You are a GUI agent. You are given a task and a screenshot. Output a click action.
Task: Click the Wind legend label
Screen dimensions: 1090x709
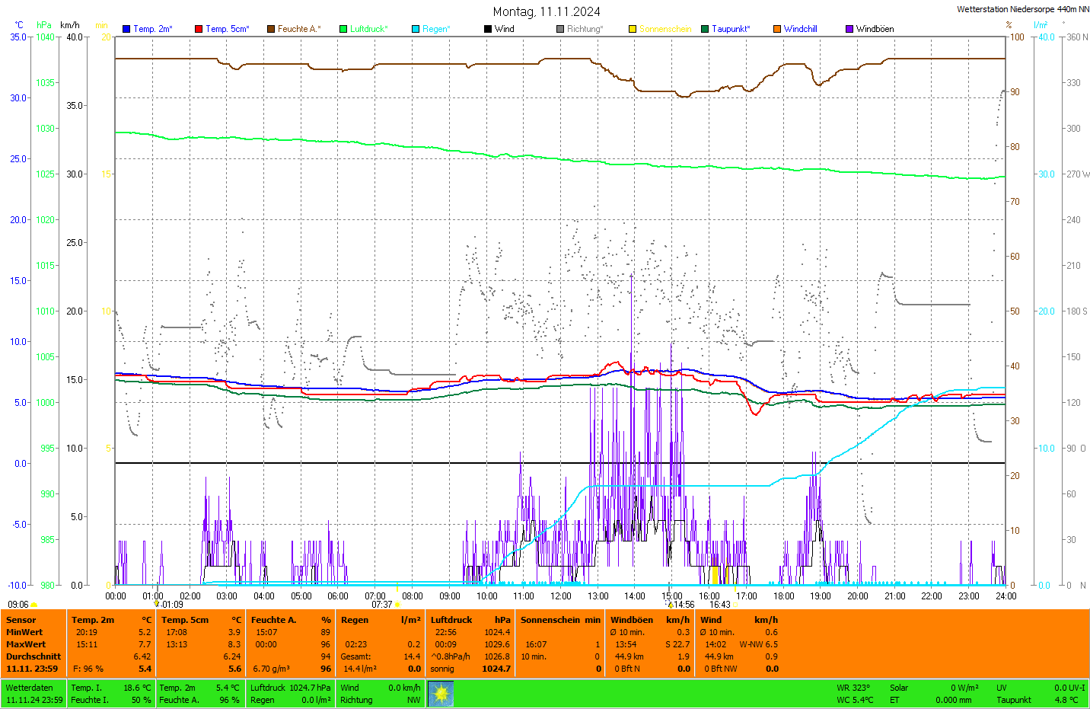point(504,29)
